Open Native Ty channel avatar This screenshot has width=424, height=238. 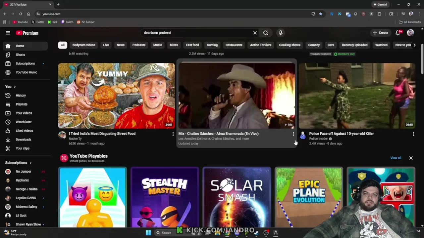tap(62, 135)
